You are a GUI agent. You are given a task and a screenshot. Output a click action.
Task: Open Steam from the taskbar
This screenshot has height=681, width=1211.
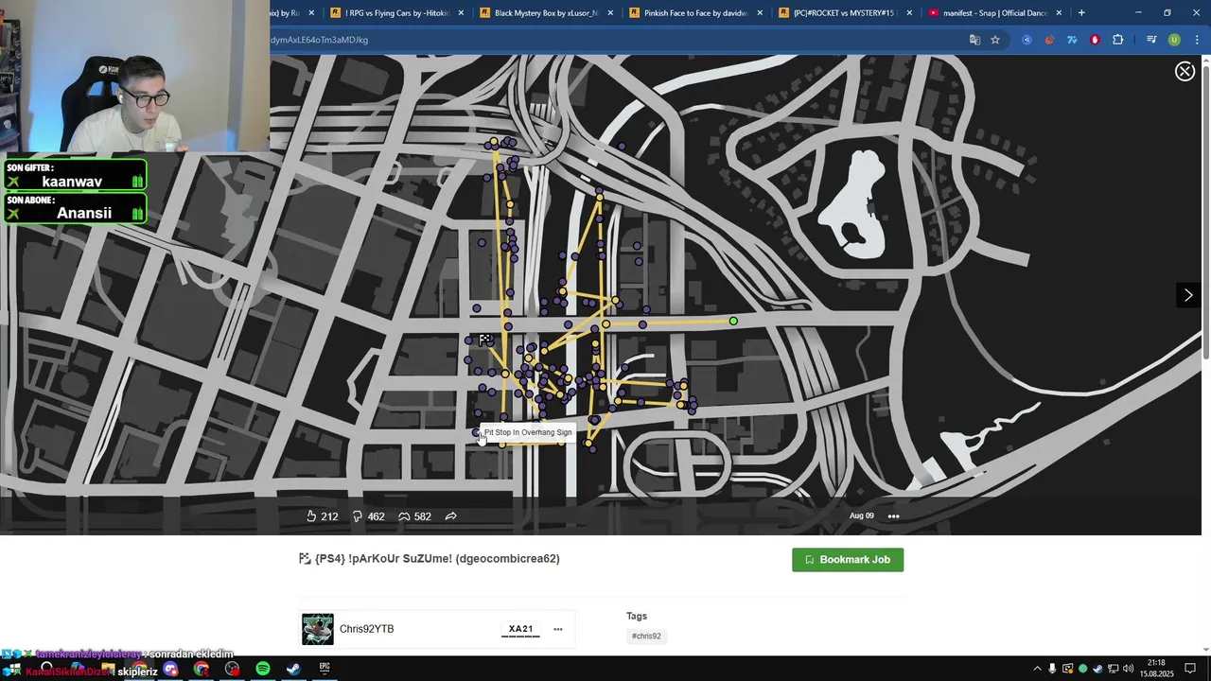click(293, 669)
